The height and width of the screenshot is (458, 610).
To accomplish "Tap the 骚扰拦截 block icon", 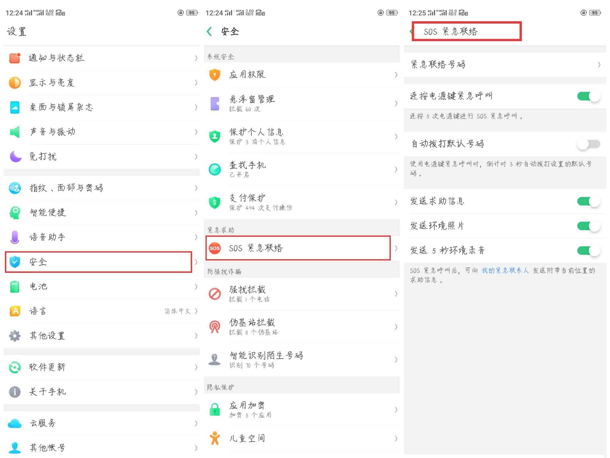I will point(214,294).
